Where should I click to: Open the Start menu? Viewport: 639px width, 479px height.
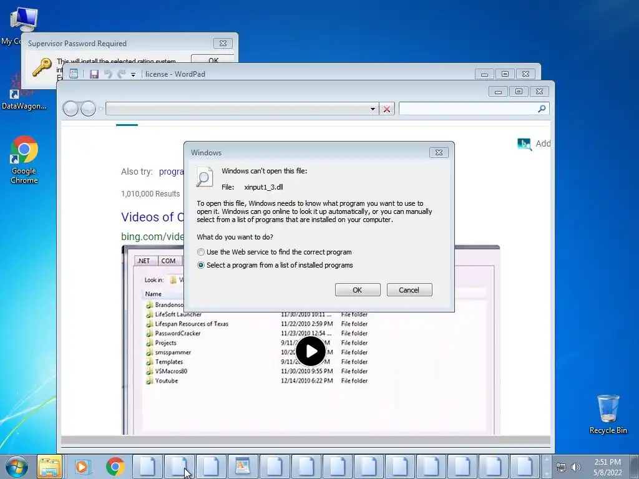click(x=17, y=467)
